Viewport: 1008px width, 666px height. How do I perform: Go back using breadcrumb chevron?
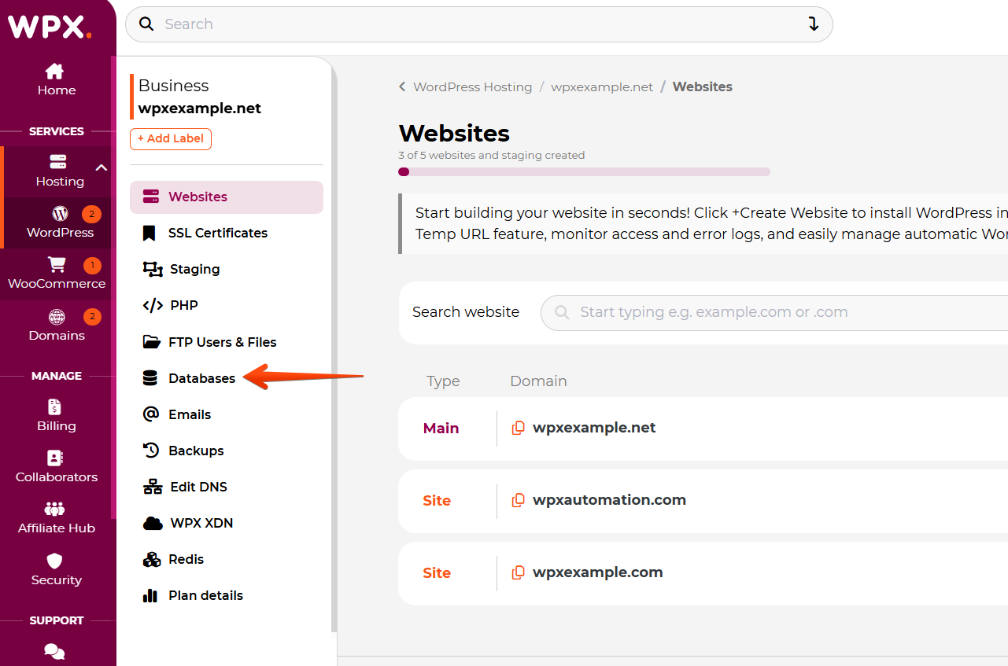tap(402, 86)
